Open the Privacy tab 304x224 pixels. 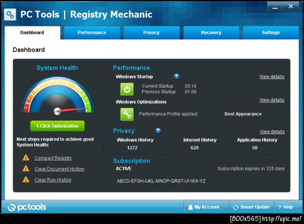151,32
